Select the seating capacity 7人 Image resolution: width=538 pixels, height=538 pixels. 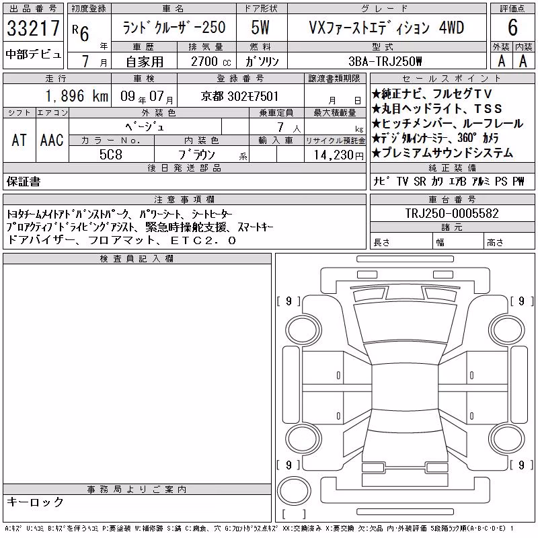click(x=289, y=127)
